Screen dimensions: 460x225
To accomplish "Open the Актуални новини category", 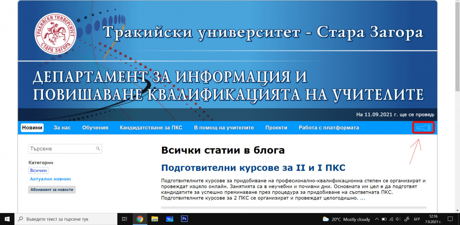I will coord(50,179).
